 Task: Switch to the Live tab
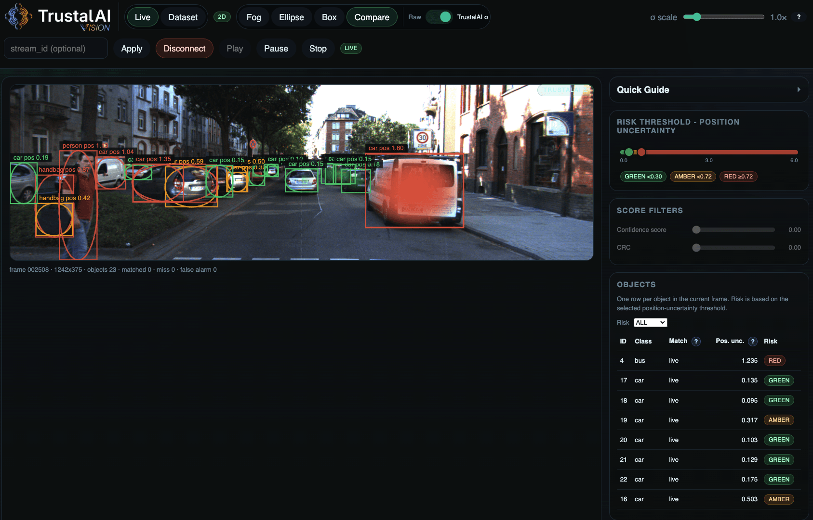(143, 17)
